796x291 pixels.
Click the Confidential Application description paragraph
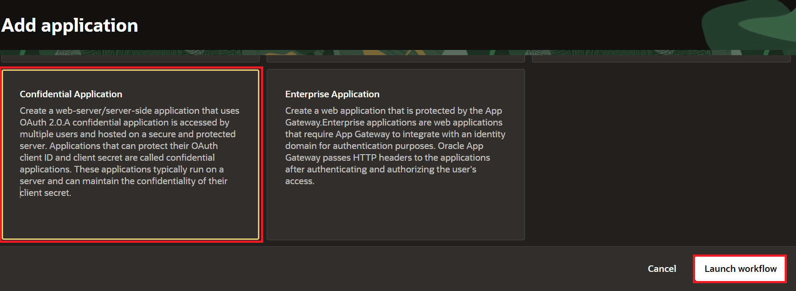point(130,152)
